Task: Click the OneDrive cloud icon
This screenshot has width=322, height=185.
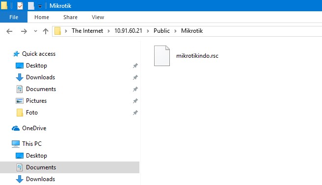Action: point(16,128)
